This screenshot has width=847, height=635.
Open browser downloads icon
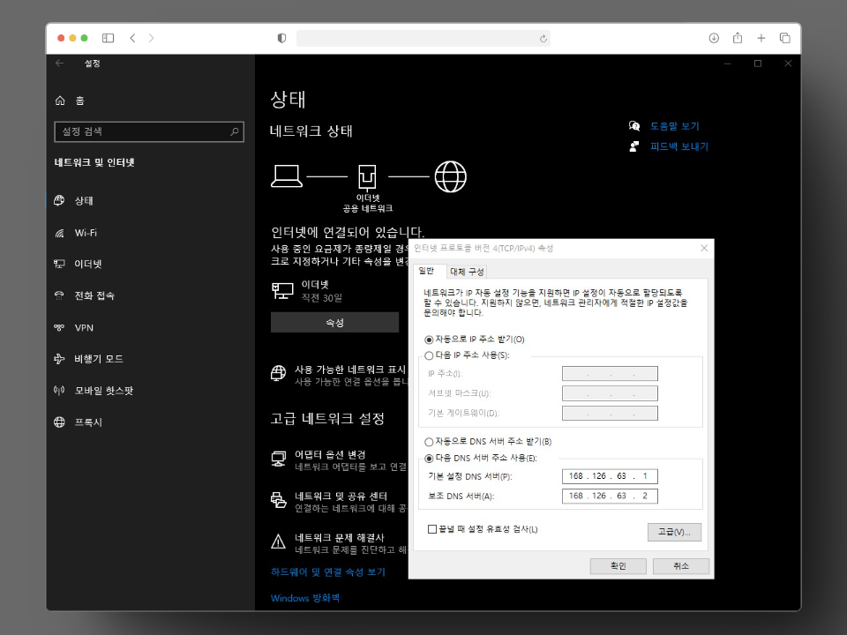[x=714, y=38]
